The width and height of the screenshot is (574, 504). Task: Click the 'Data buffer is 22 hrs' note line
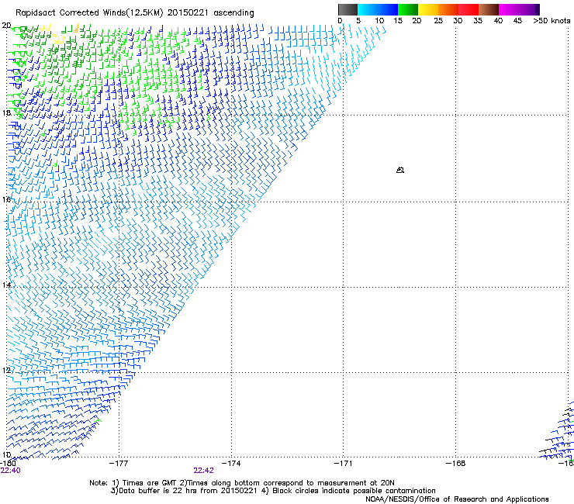tap(273, 491)
